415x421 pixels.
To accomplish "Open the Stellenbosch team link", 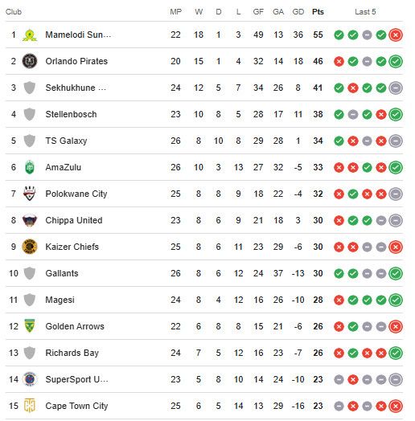I will click(x=71, y=114).
